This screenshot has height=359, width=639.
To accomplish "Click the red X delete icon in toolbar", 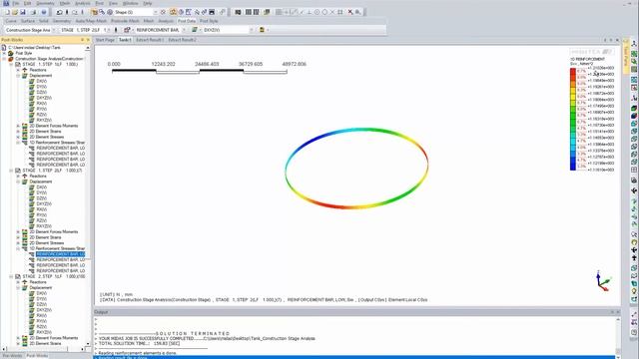I will point(350,12).
